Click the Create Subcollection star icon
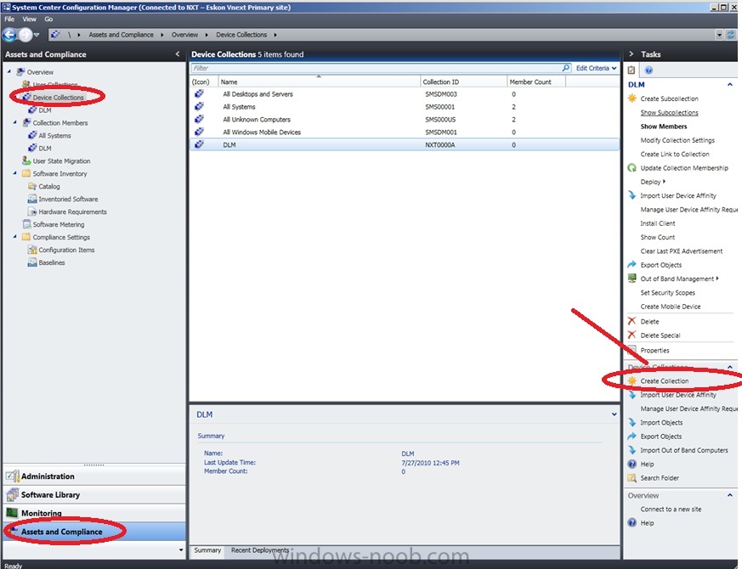The image size is (742, 569). pyautogui.click(x=632, y=99)
